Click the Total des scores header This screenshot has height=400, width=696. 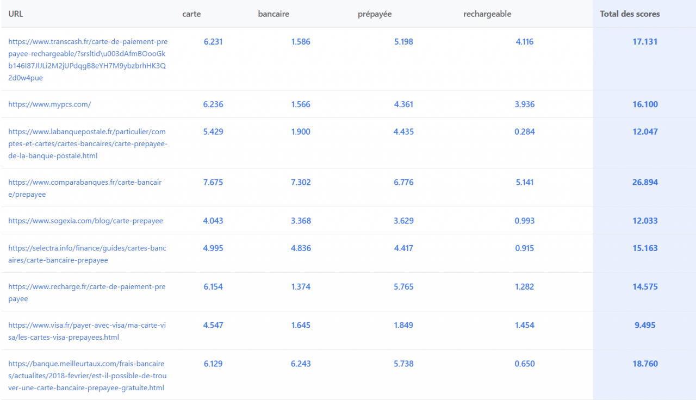pyautogui.click(x=630, y=14)
